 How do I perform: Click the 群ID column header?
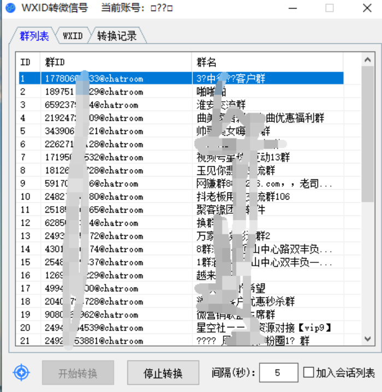pos(116,62)
